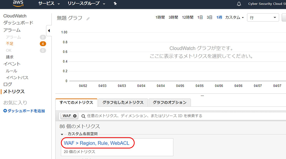The width and height of the screenshot is (286, 159).
Task: Switch to すべてのメトリクス tab
Action: point(76,103)
